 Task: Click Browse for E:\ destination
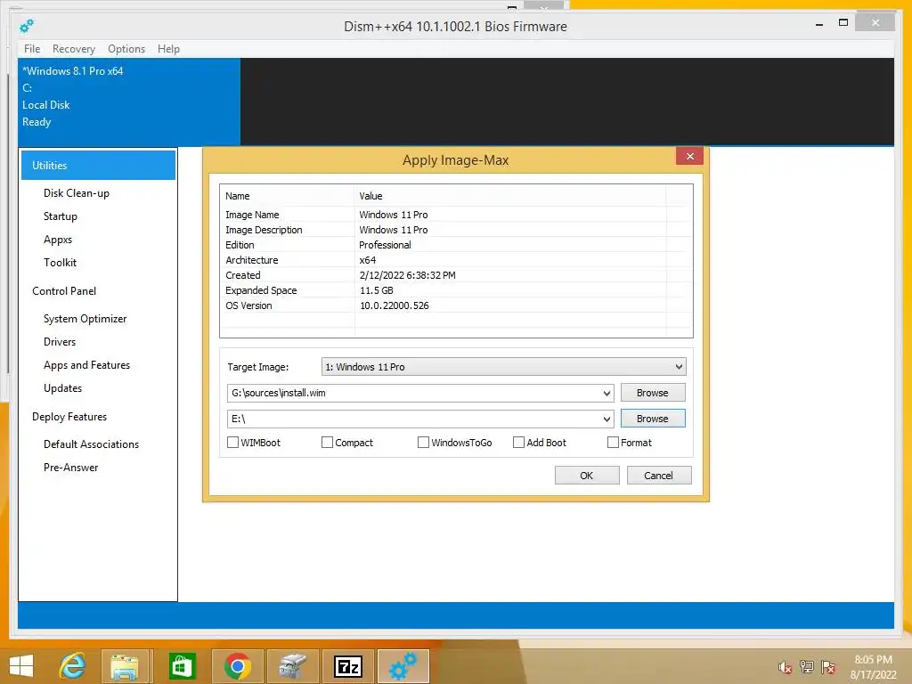coord(653,419)
